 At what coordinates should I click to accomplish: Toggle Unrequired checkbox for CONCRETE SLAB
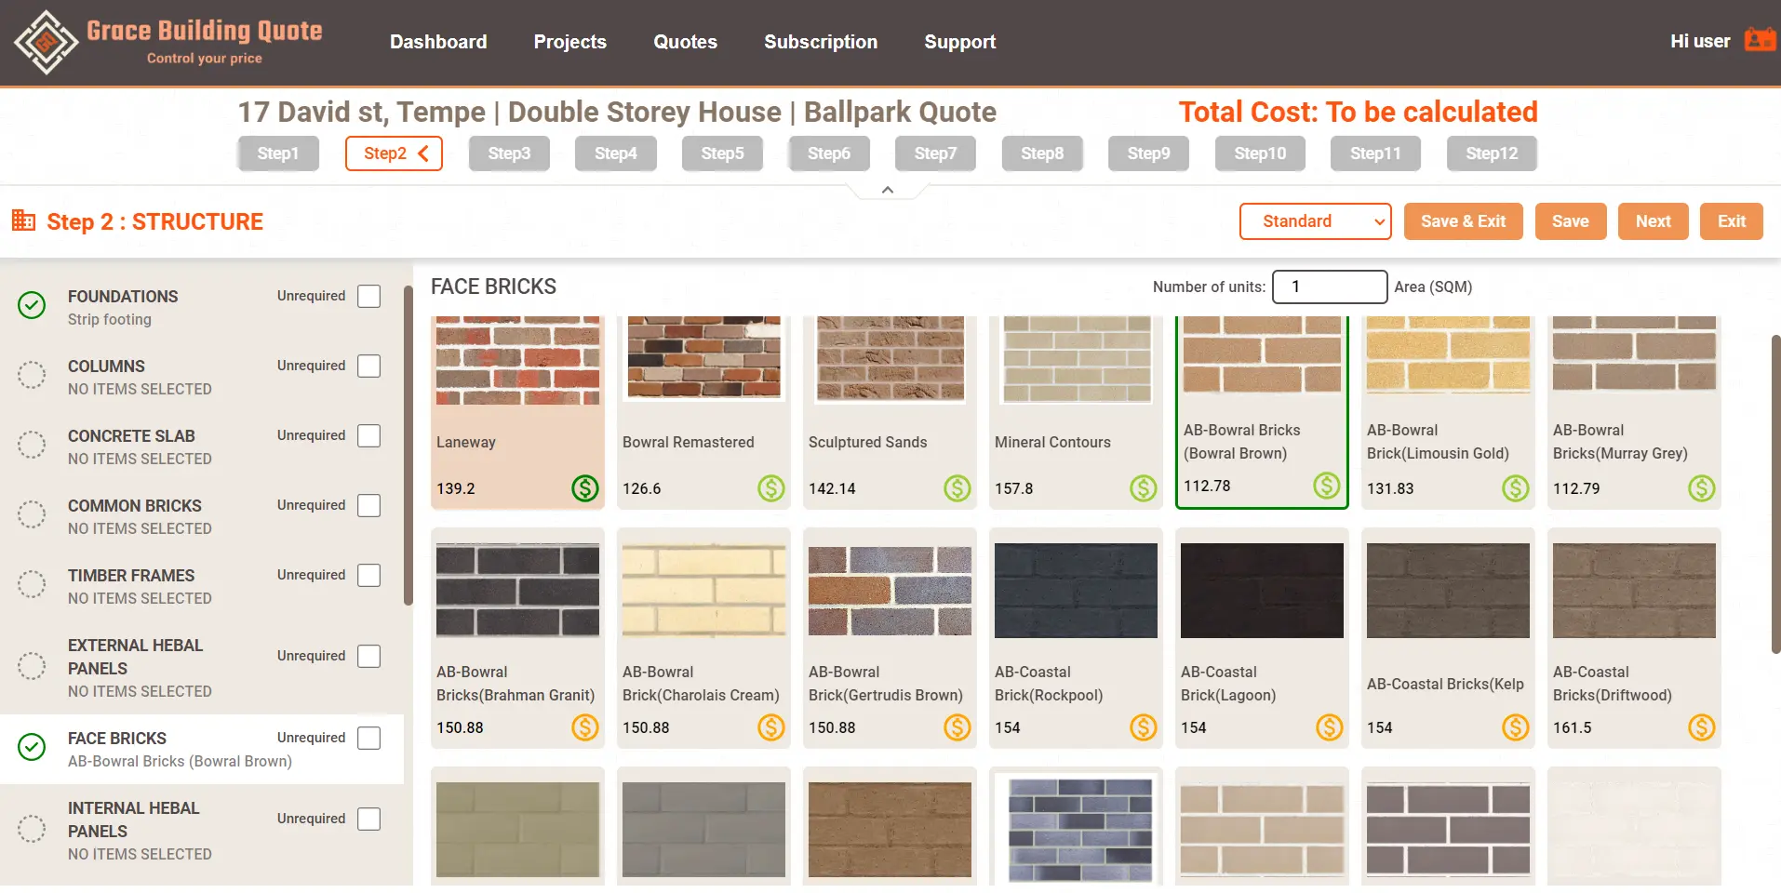tap(369, 435)
